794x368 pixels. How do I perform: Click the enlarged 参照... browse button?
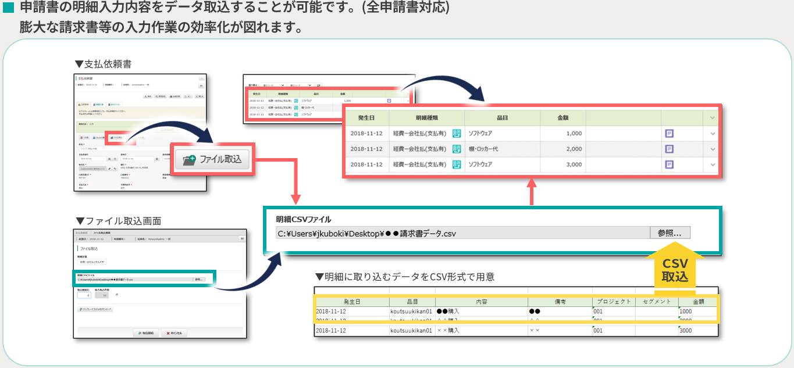(670, 233)
